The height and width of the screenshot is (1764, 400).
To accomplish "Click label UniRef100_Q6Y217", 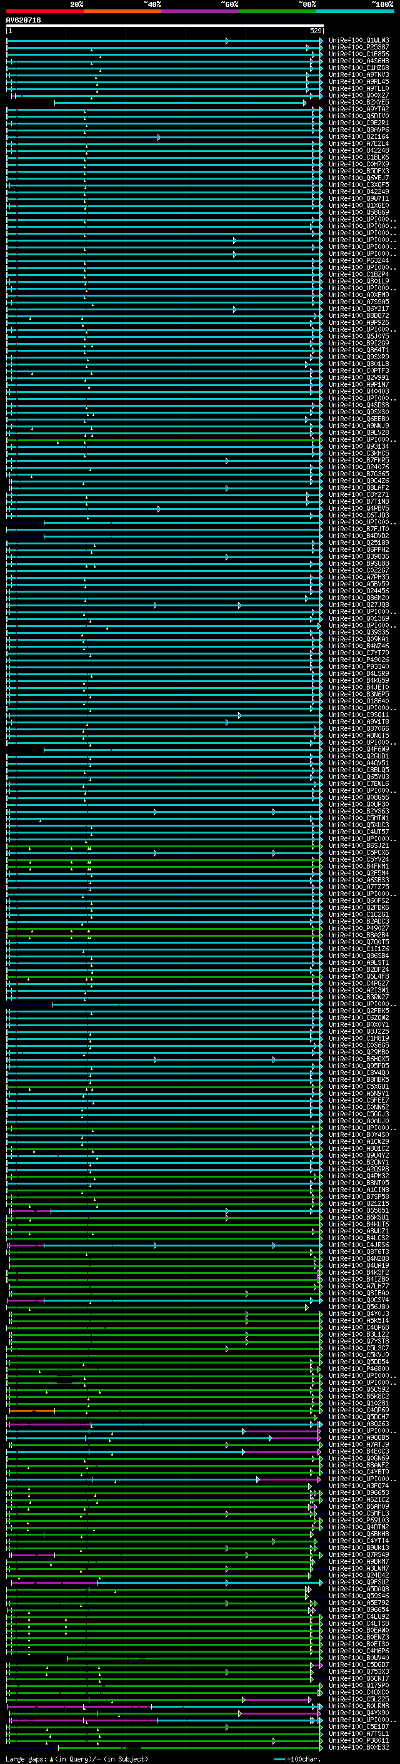I will tap(359, 309).
